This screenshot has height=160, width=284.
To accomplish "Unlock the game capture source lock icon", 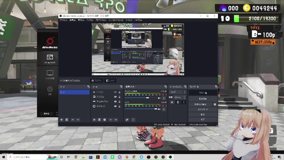I will point(119,102).
